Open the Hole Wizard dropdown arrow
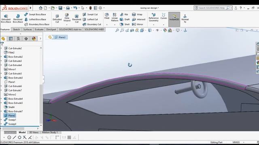The width and height of the screenshot is (259, 145). [x=67, y=25]
